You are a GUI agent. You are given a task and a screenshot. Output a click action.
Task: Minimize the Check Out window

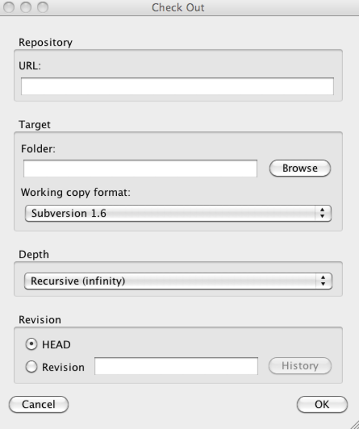pos(26,7)
